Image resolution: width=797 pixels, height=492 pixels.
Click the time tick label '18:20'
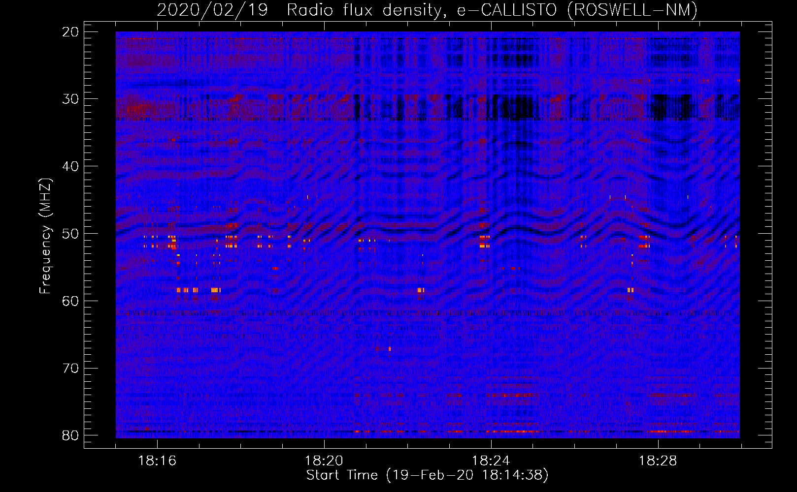pyautogui.click(x=324, y=461)
